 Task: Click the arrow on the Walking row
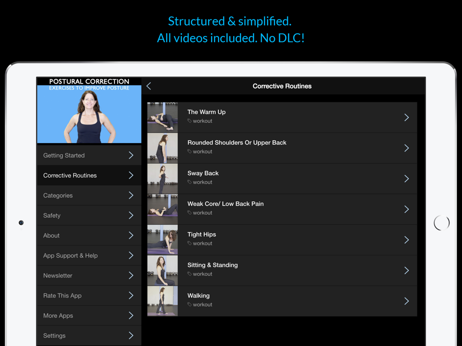[407, 301]
